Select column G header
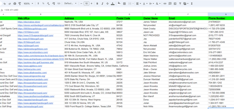 [221, 14]
